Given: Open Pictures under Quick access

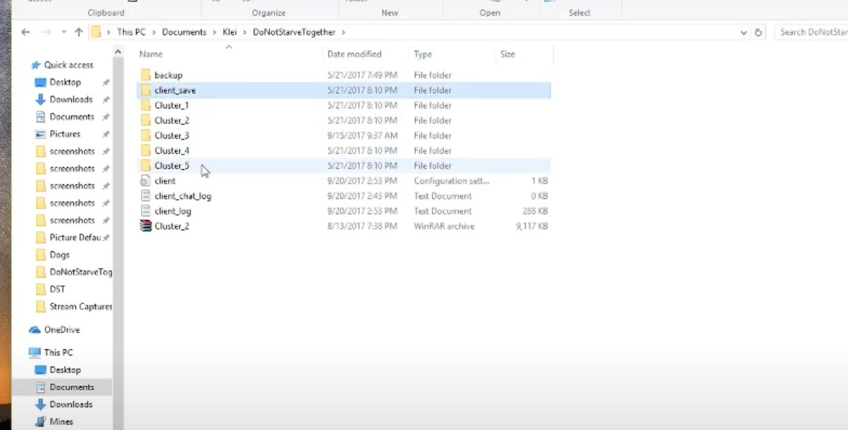Looking at the screenshot, I should pyautogui.click(x=65, y=134).
